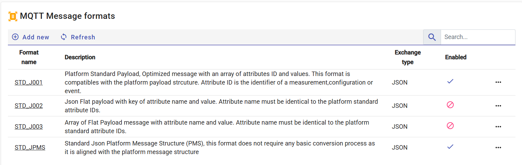522x165 pixels.
Task: Open the STD_J001 format link
Action: [29, 82]
